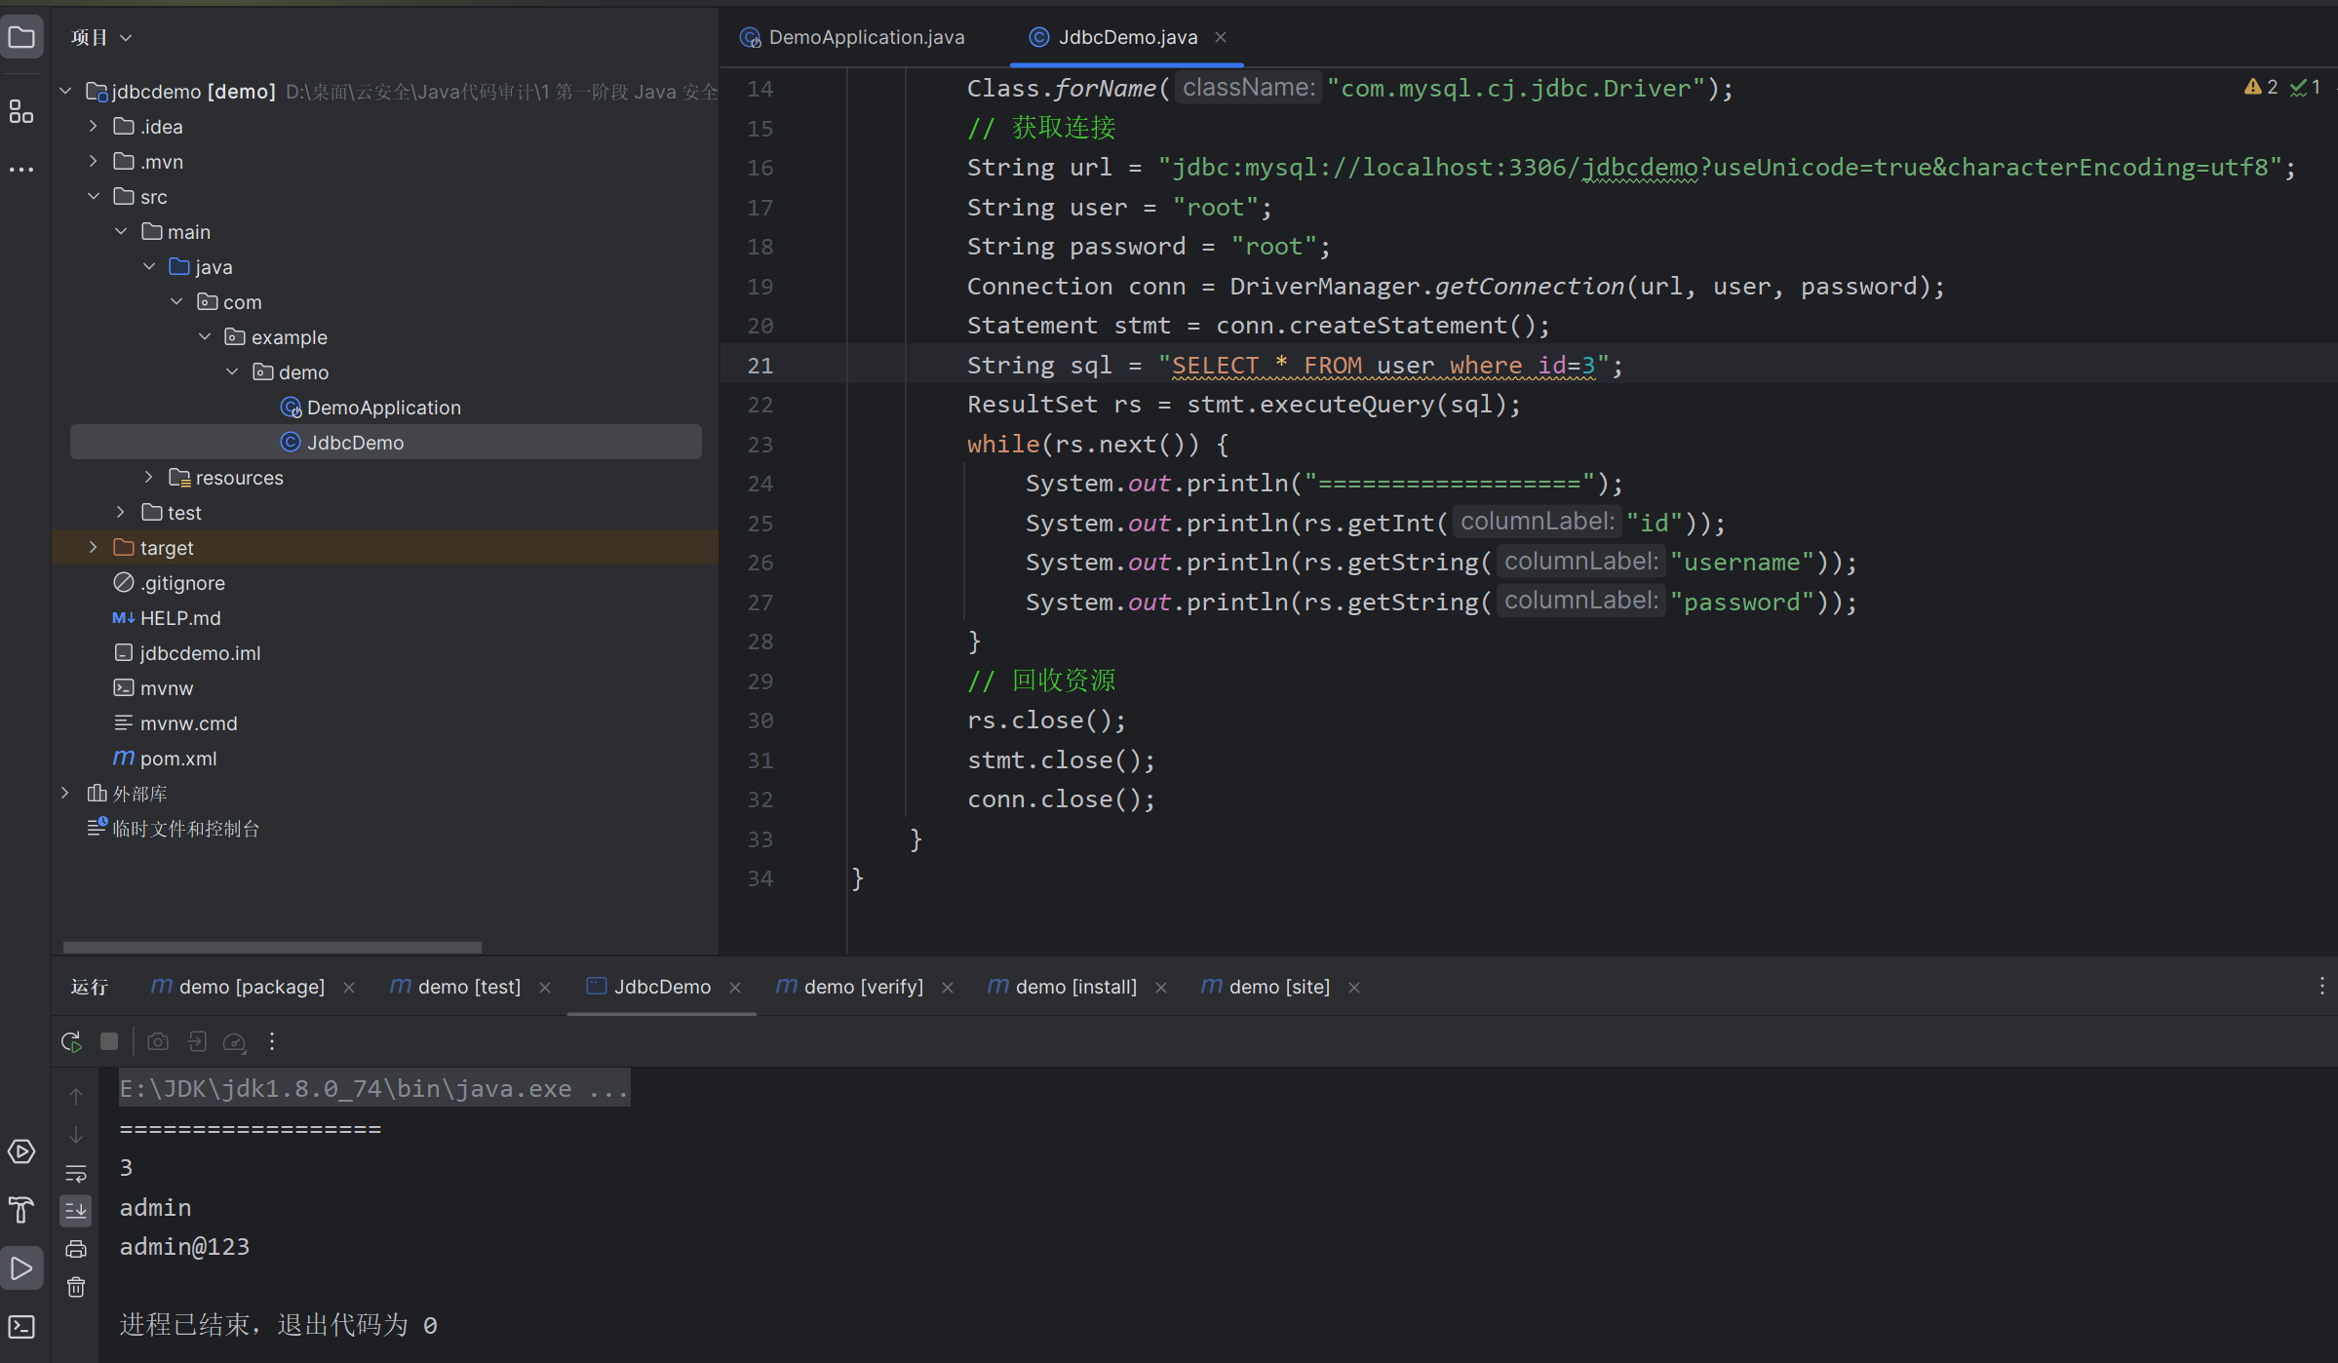
Task: Expand the target folder
Action: pos(94,548)
